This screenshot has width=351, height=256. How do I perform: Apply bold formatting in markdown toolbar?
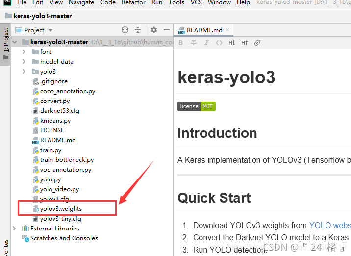point(181,43)
